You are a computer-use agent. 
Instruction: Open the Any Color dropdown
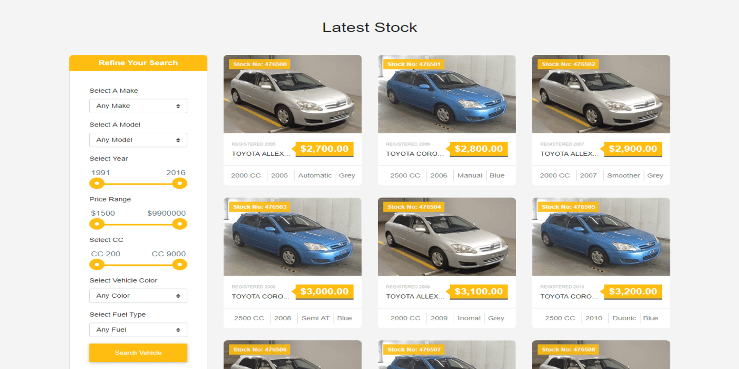coord(138,296)
